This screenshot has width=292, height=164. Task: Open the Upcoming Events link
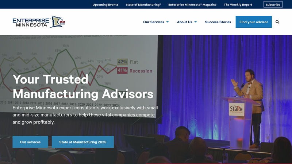coord(105,4)
